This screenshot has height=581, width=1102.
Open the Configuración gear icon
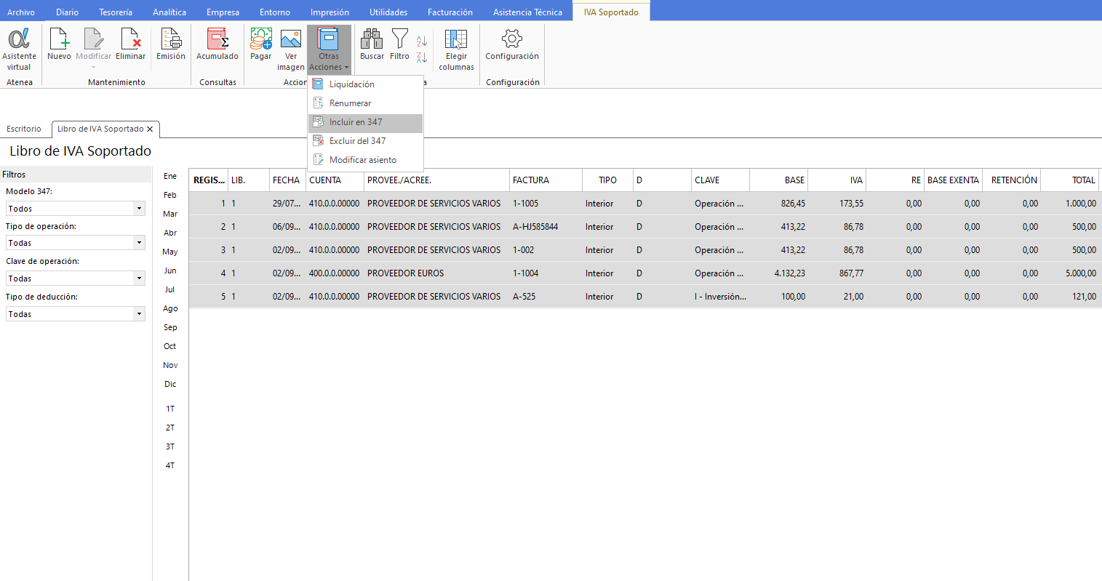point(512,45)
